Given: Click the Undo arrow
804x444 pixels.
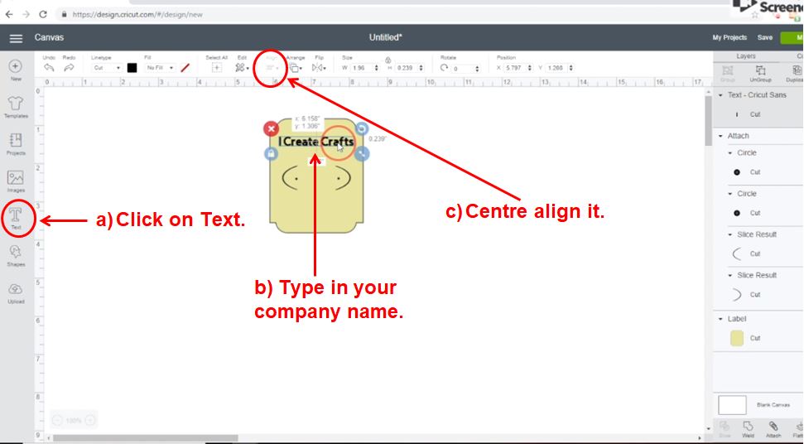Looking at the screenshot, I should [x=49, y=68].
